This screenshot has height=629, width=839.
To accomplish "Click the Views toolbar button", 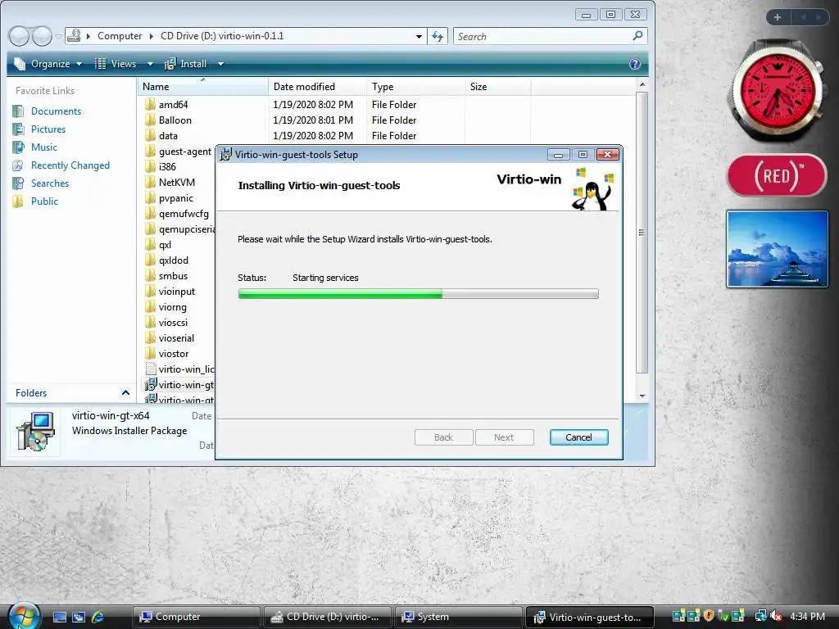I will 116,64.
